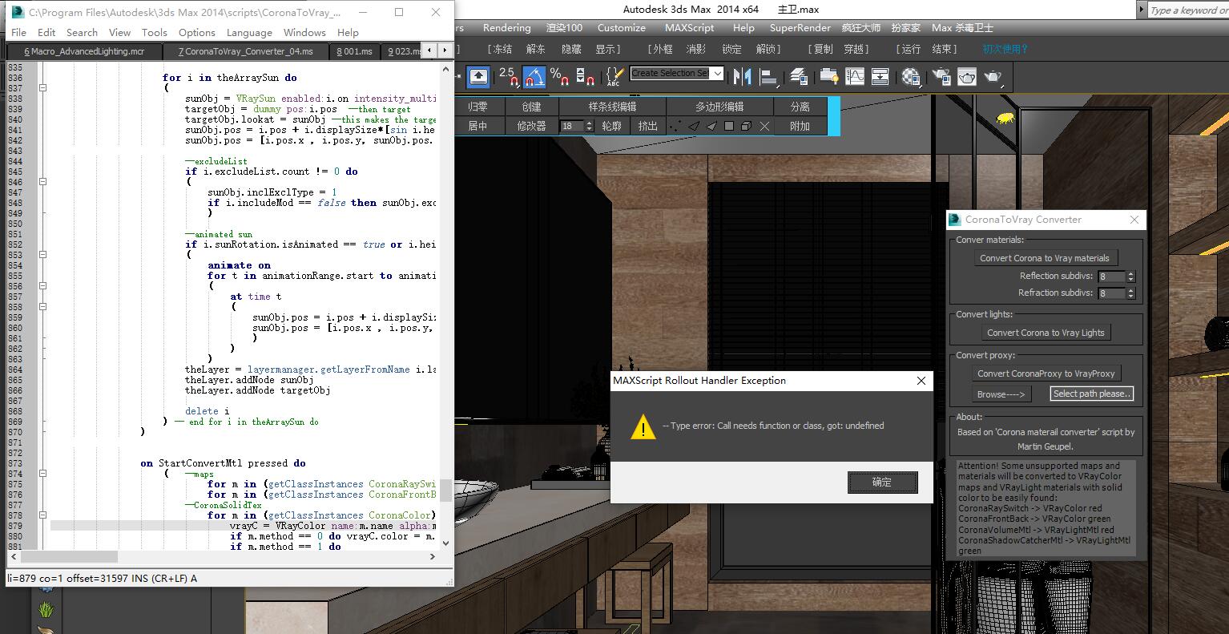Select border sub-object icon in custom toolbar

pyautogui.click(x=711, y=127)
